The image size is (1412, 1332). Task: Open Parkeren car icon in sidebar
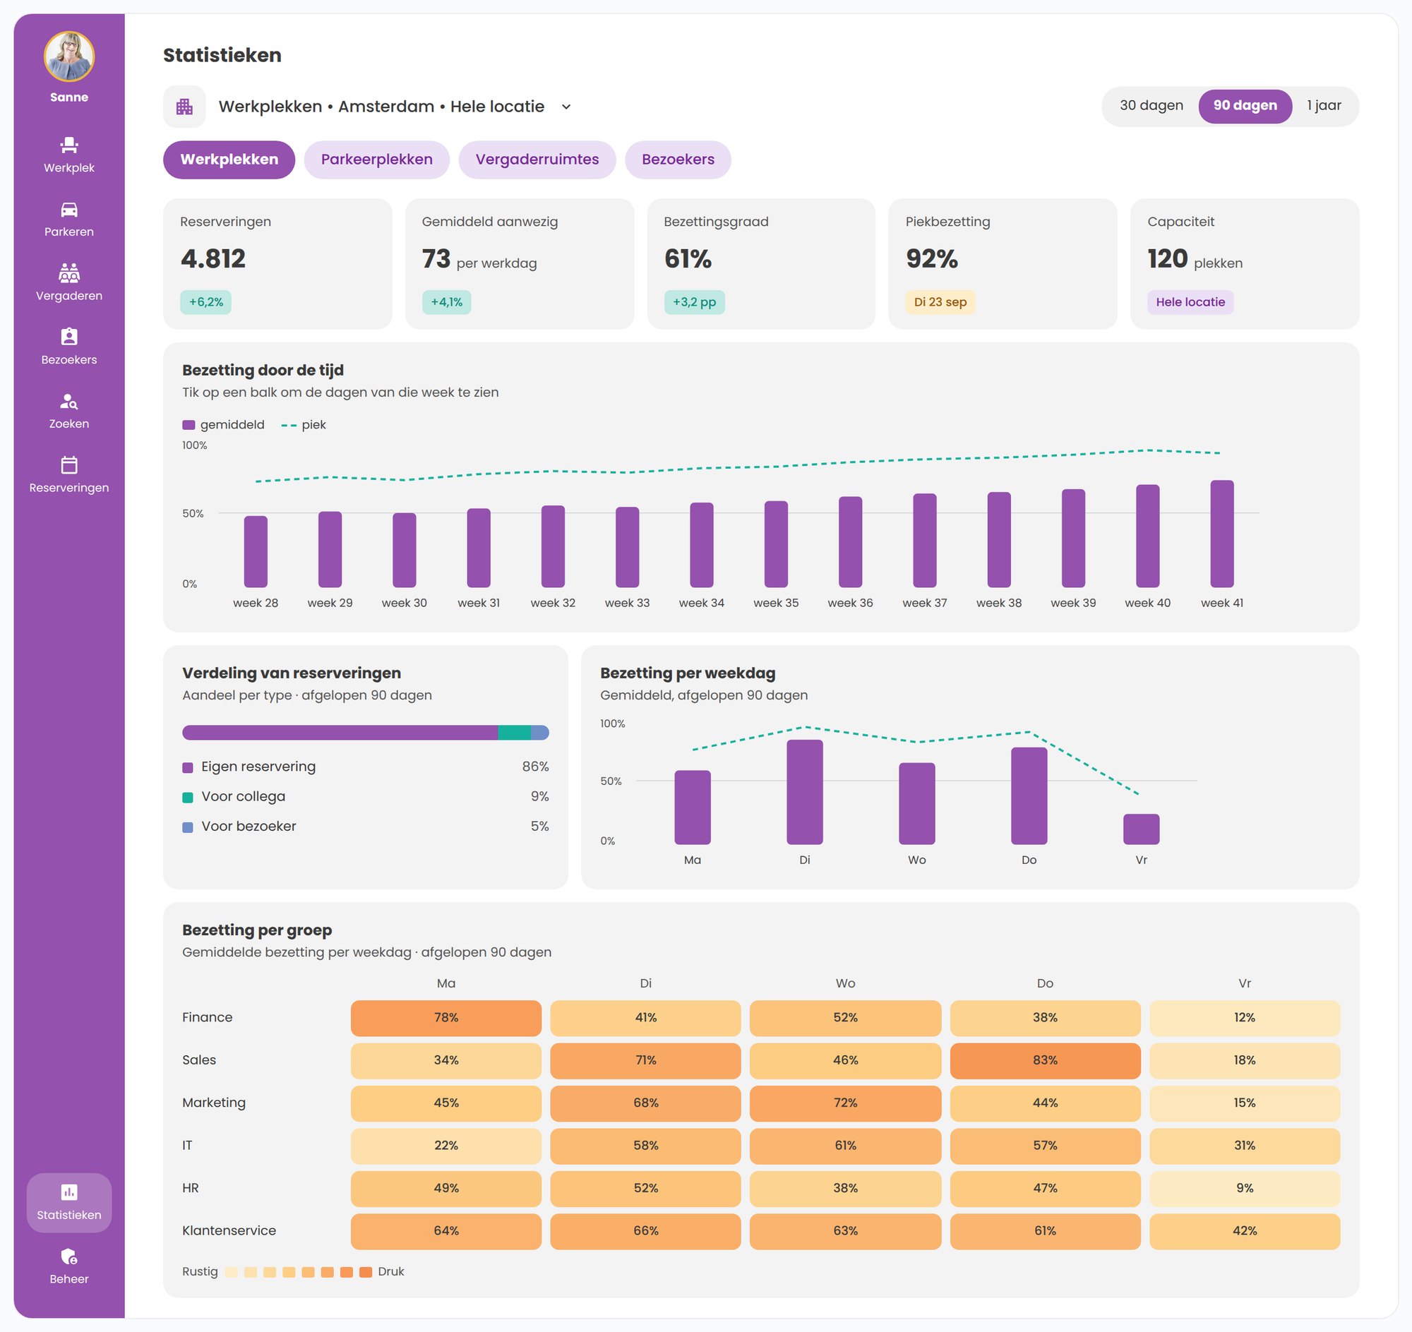click(x=69, y=210)
